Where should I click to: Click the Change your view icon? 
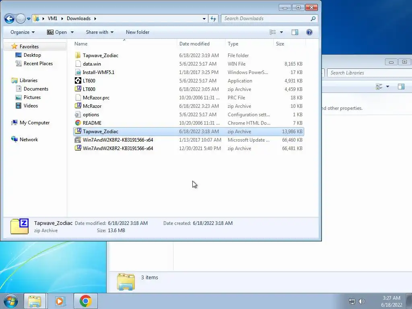[273, 32]
